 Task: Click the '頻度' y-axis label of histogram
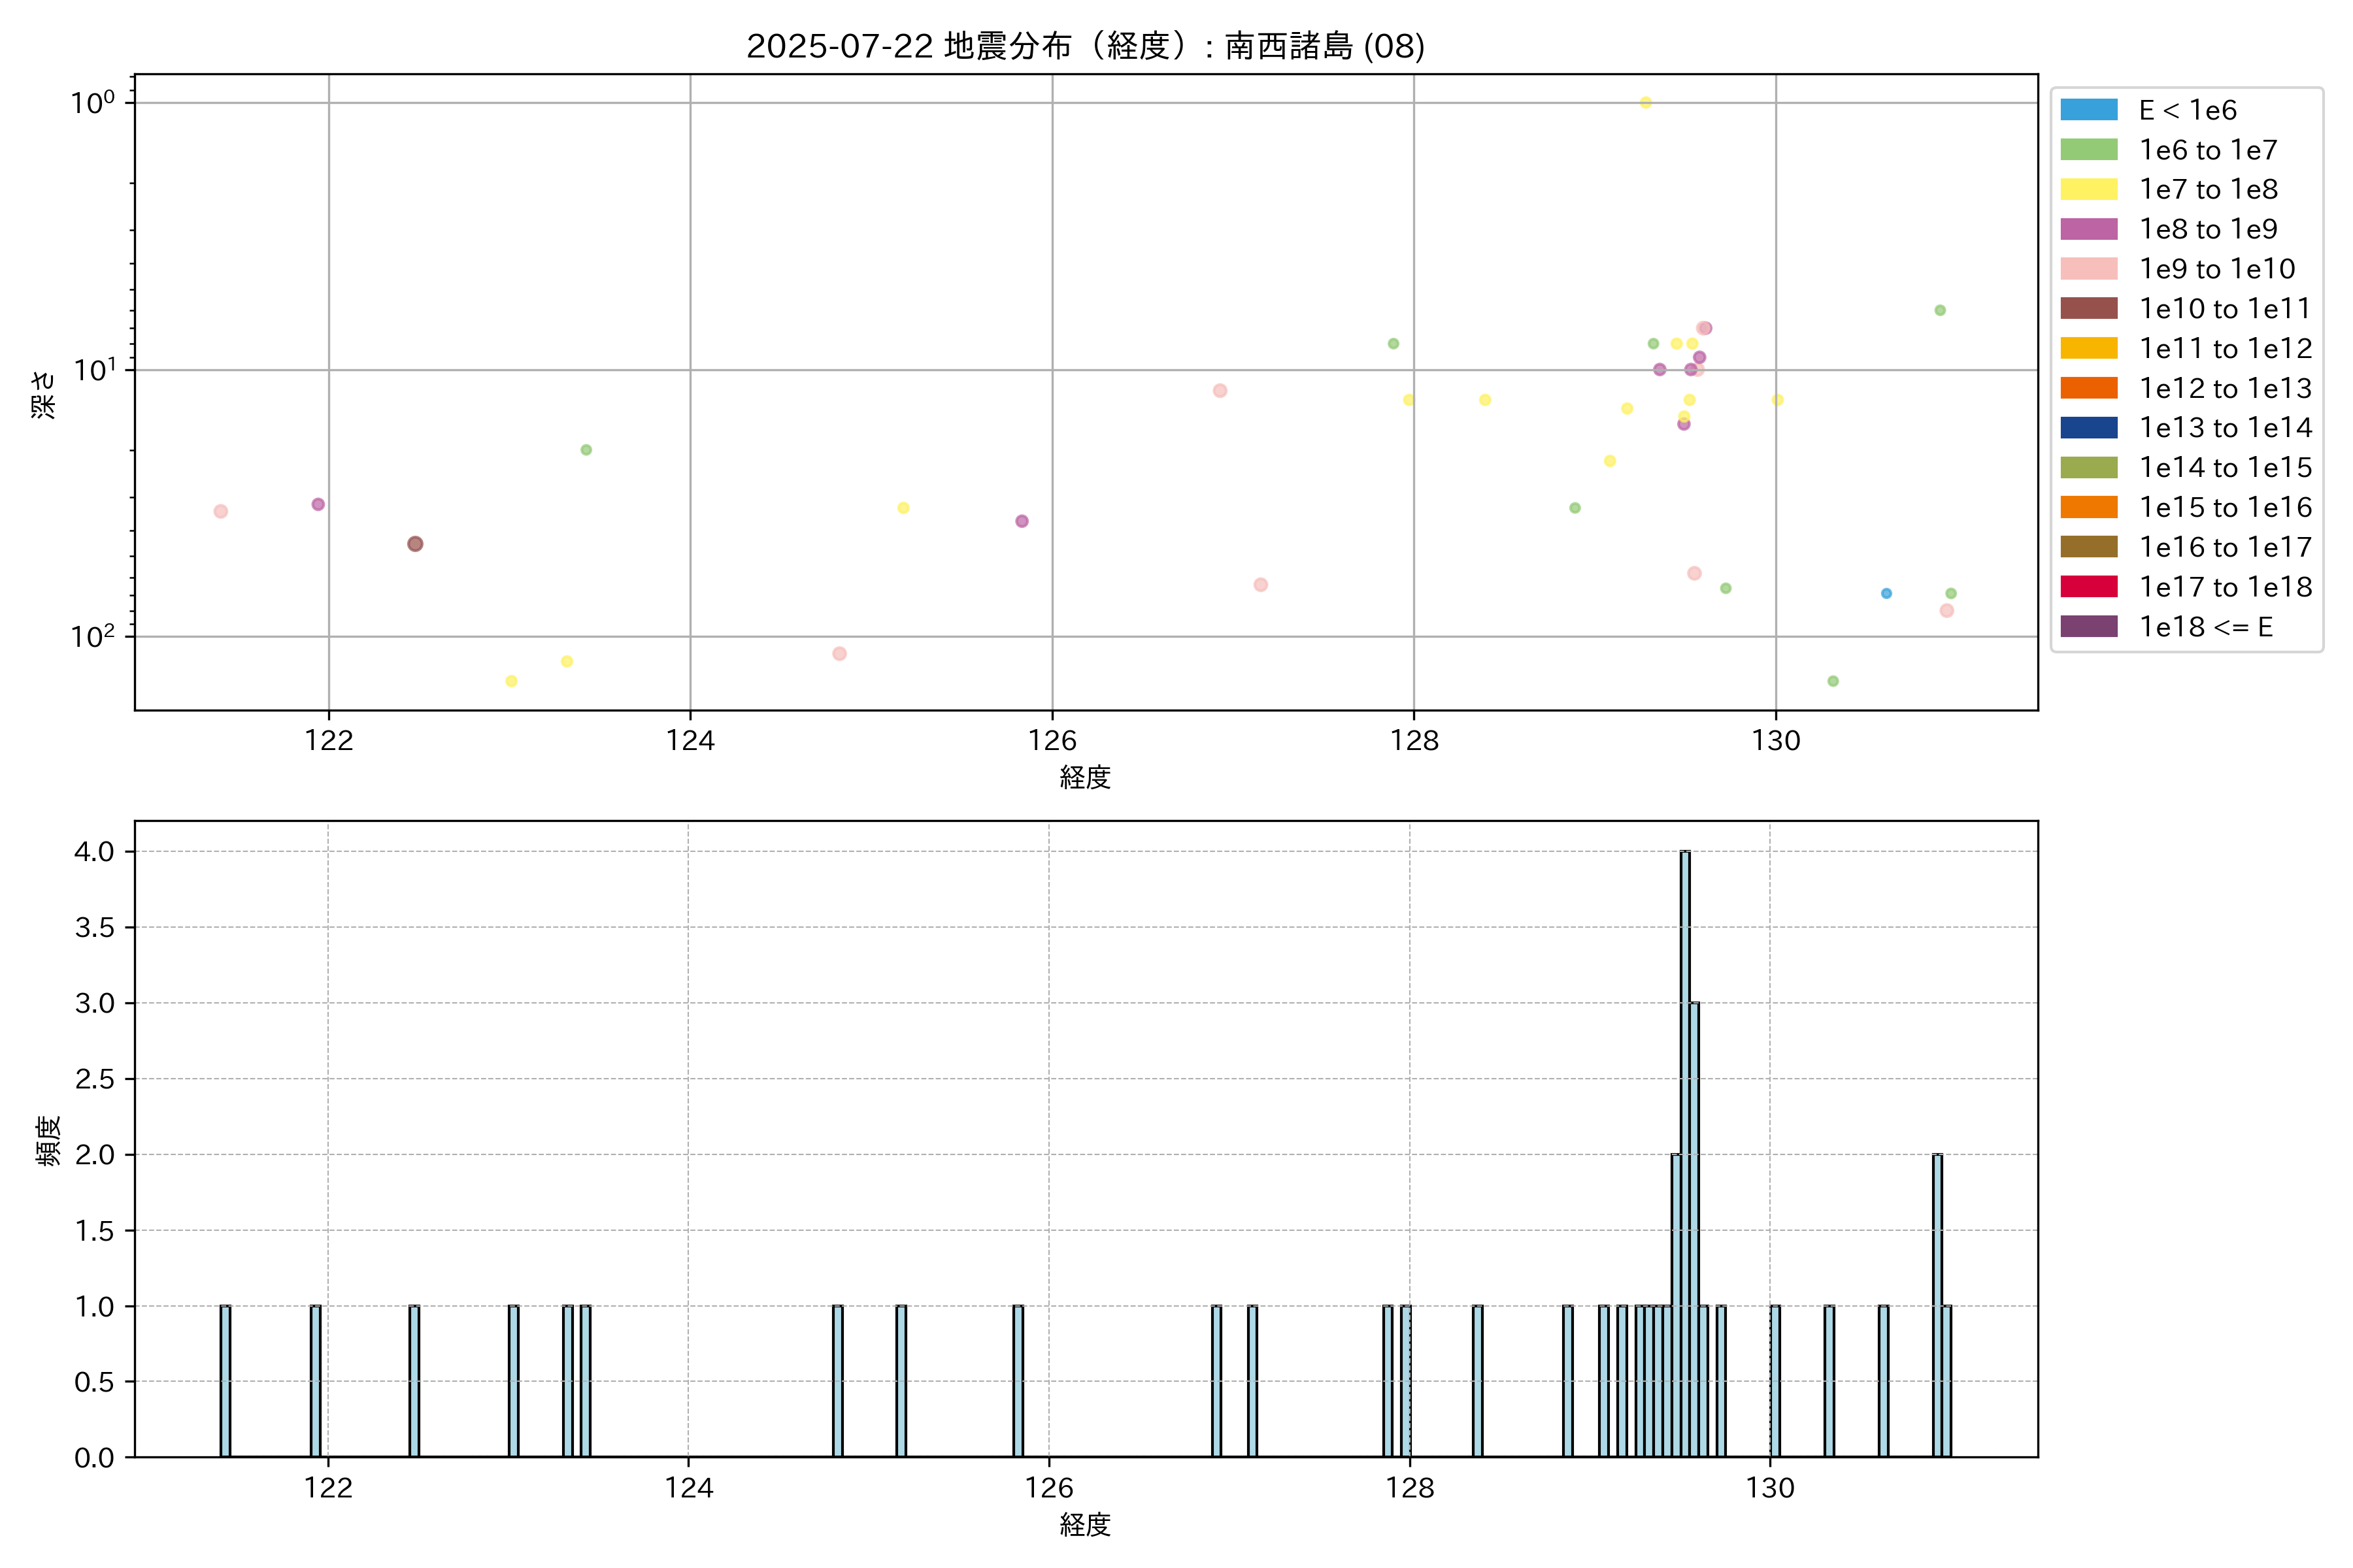[47, 1140]
